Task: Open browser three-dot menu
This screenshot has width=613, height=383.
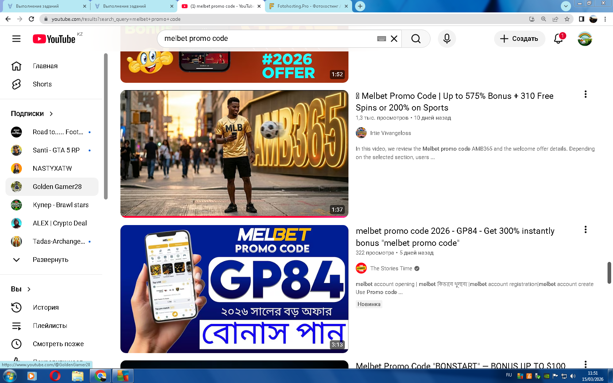Action: (605, 19)
